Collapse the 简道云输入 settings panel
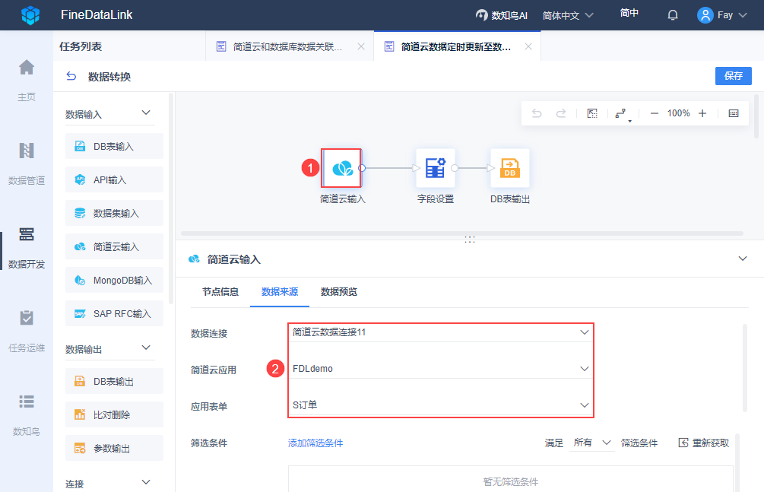This screenshot has width=764, height=492. (743, 259)
